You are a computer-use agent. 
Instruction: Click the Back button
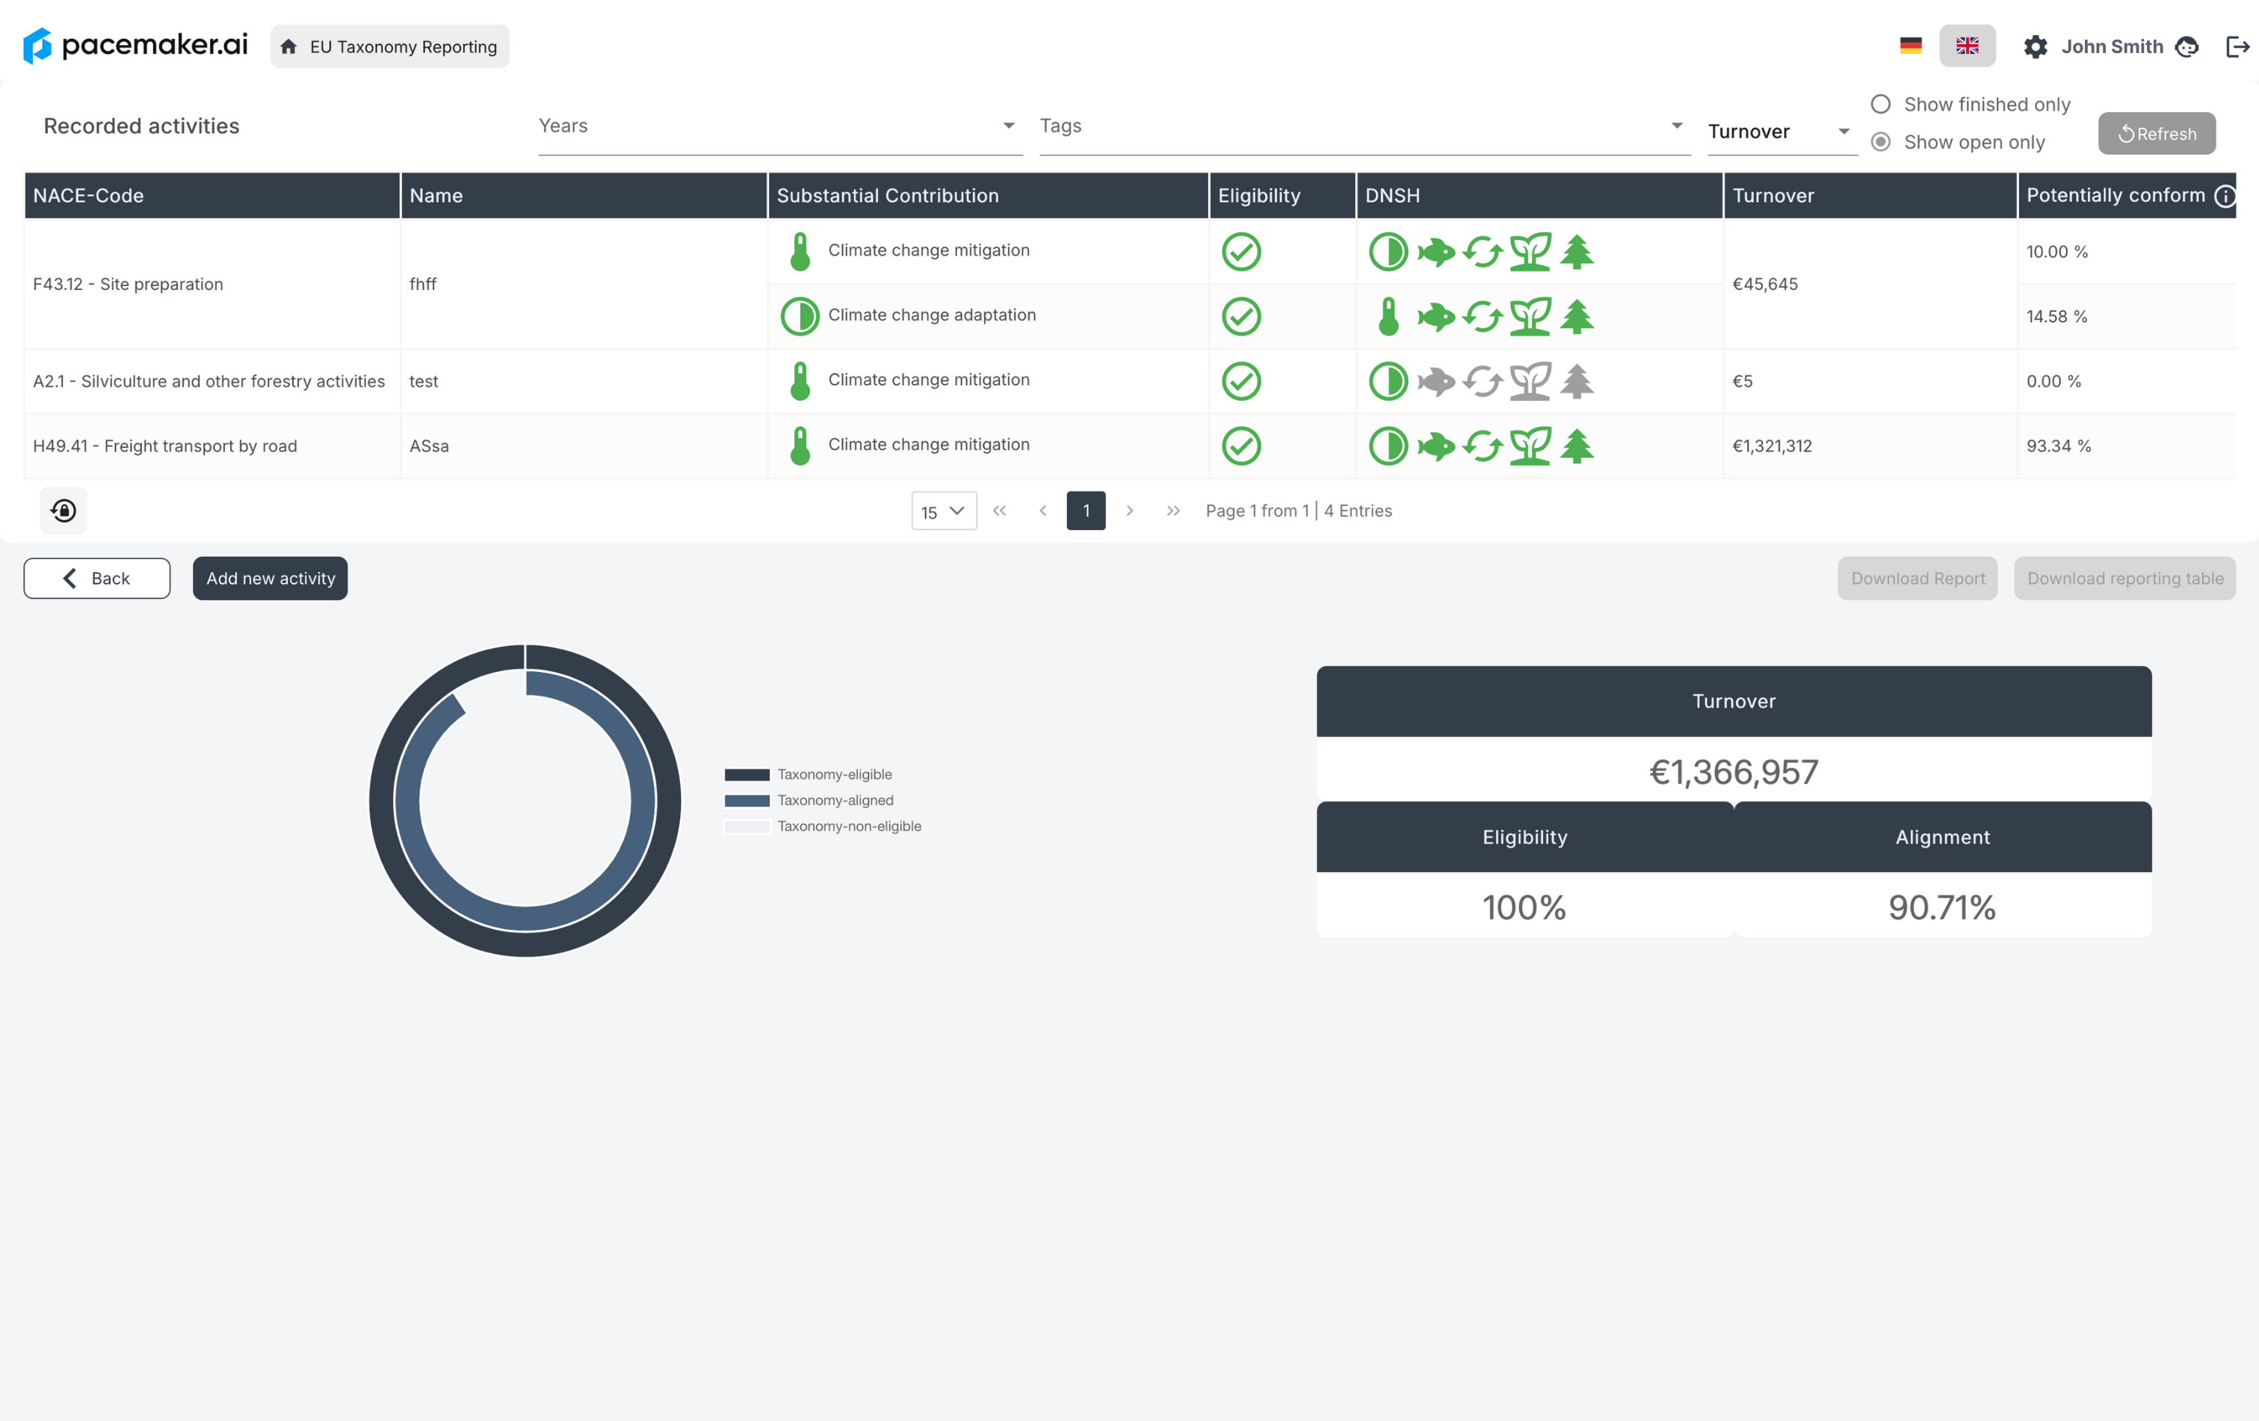coord(96,578)
